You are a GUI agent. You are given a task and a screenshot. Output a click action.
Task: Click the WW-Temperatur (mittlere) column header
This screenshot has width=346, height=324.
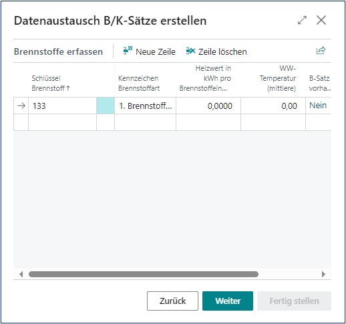point(278,78)
